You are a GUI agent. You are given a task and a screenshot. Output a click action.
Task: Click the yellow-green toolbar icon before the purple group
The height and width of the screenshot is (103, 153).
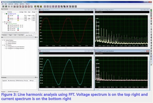pos(41,7)
